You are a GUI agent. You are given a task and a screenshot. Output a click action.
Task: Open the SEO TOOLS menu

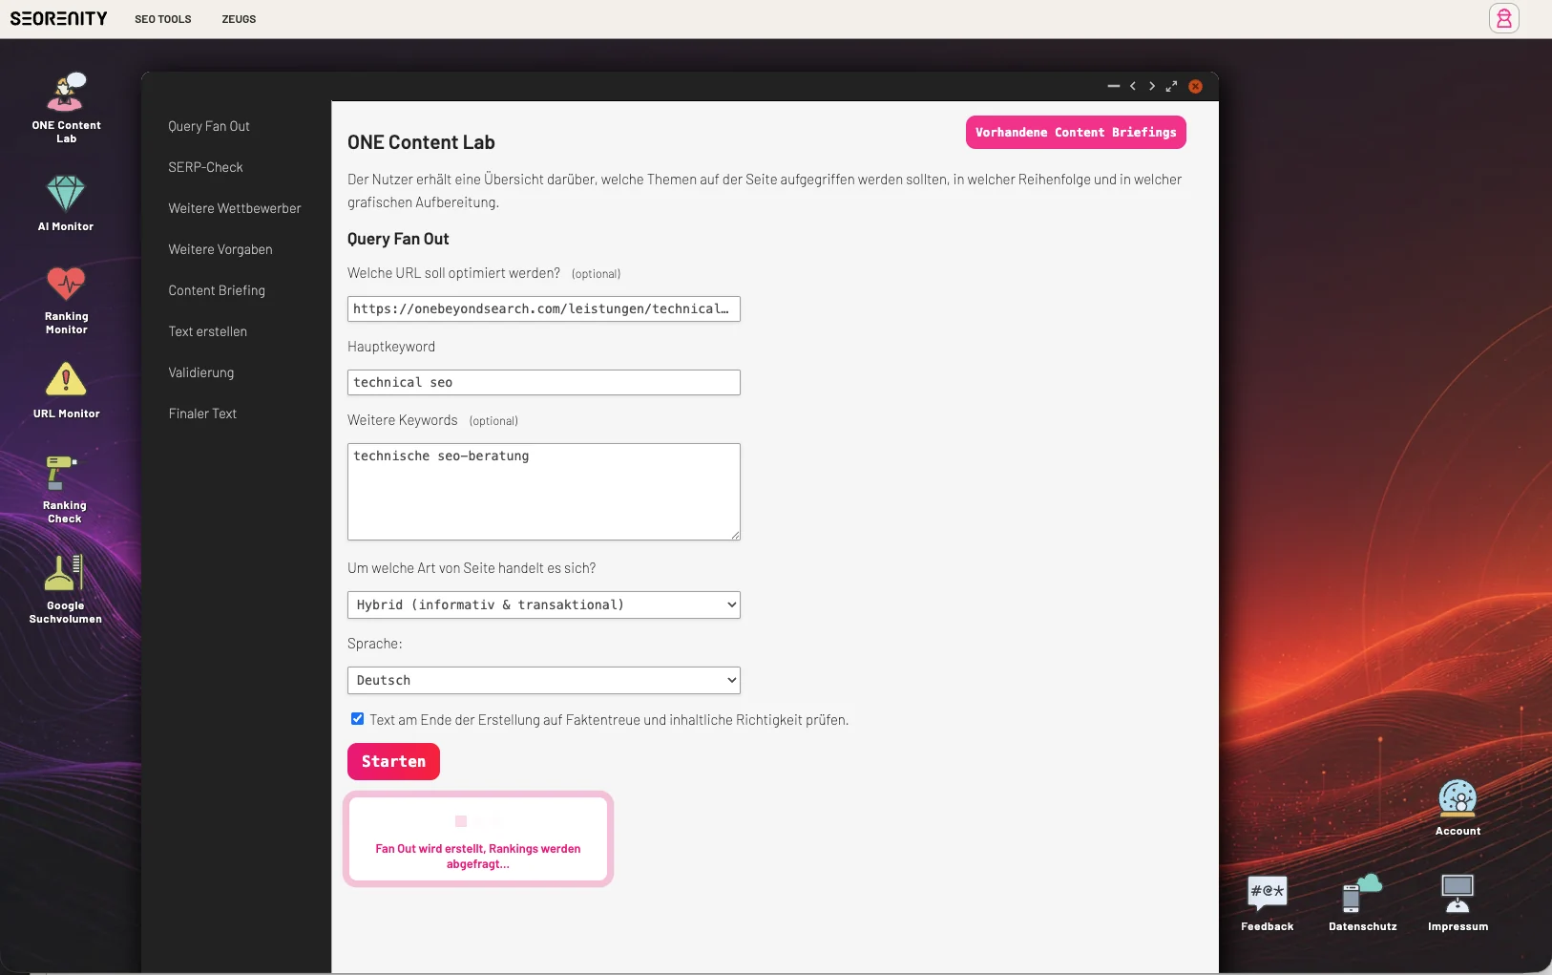pos(163,19)
